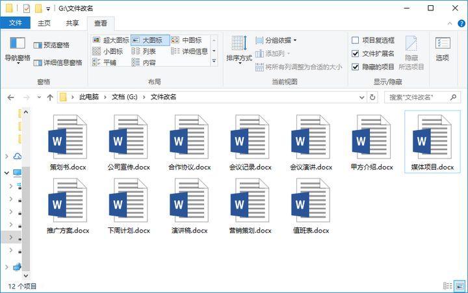Select the This PC icon in sidebar
468x293 pixels.
pyautogui.click(x=18, y=173)
